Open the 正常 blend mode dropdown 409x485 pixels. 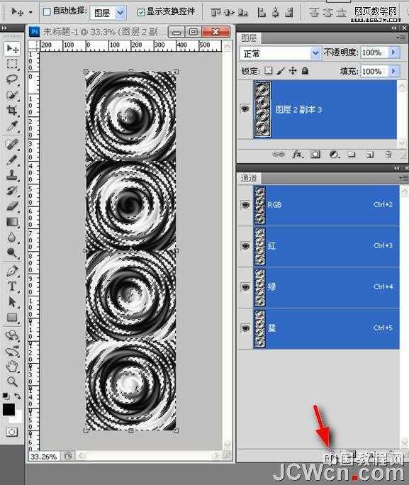pos(315,53)
